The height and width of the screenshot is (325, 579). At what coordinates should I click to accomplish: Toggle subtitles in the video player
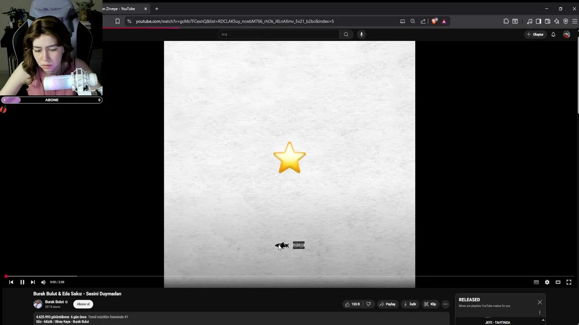536,282
